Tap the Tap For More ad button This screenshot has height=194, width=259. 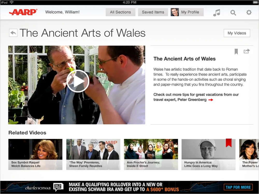pyautogui.click(x=238, y=187)
